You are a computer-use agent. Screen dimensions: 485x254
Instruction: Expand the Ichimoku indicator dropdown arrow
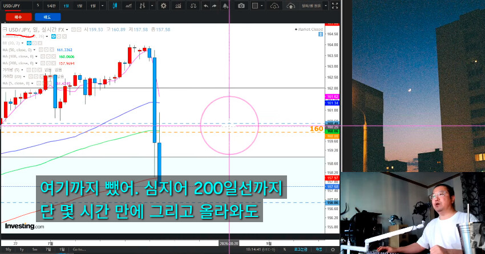(47, 36)
